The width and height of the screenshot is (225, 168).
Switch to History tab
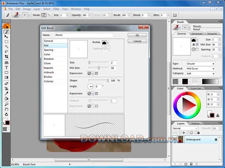195,124
